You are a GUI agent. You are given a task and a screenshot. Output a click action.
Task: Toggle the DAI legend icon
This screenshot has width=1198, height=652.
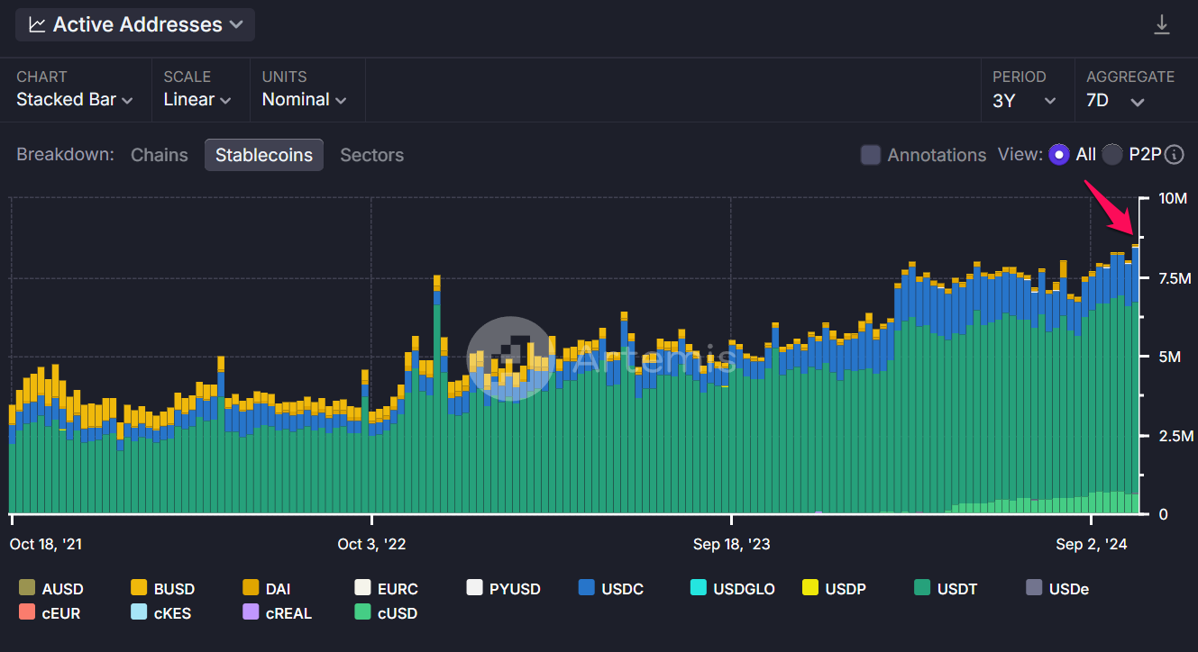[x=251, y=589]
